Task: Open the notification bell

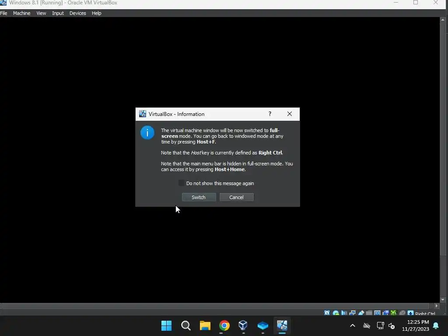Action: [x=436, y=325]
